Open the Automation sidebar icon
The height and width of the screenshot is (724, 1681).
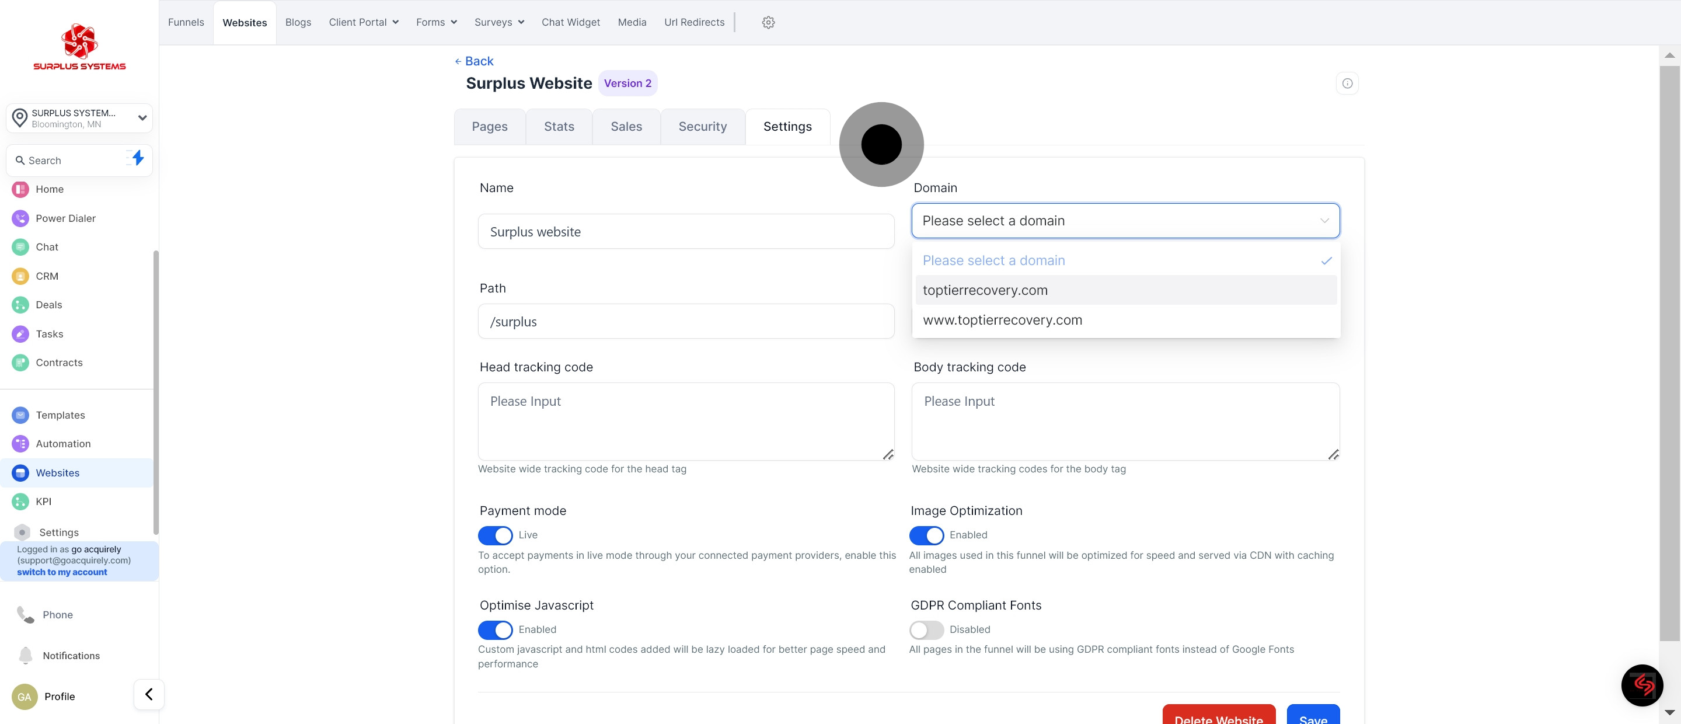click(20, 444)
